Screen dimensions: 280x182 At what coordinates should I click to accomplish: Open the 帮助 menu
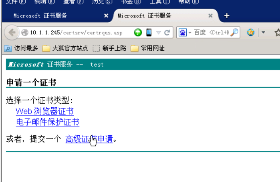click(x=188, y=2)
